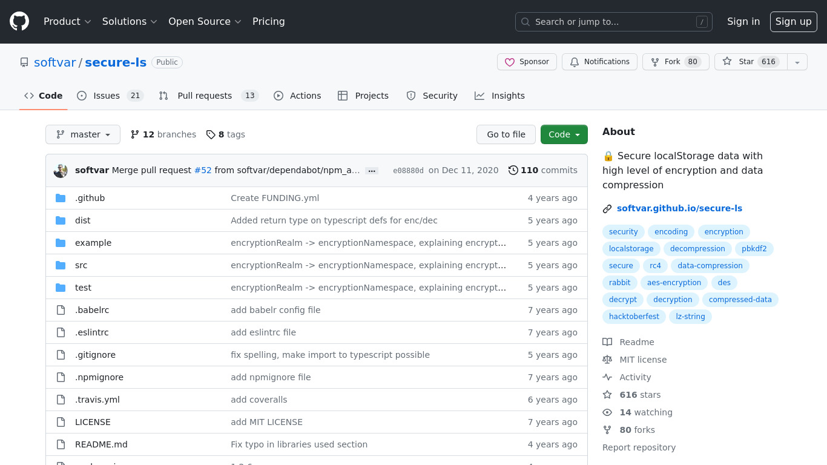827x465 pixels.
Task: Open the Issues tab
Action: click(x=110, y=96)
